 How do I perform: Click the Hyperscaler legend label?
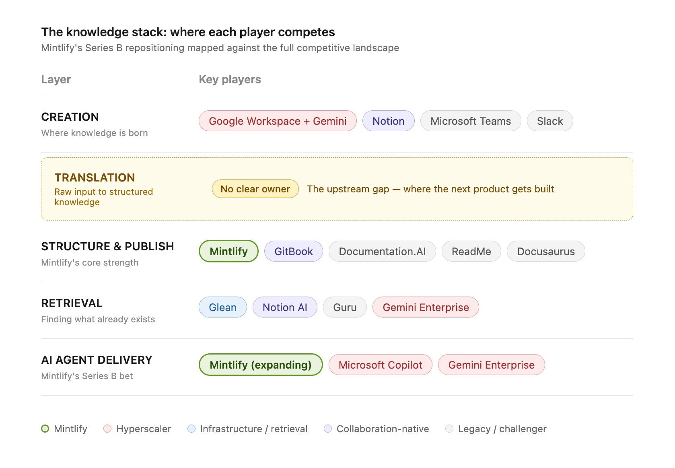(144, 429)
